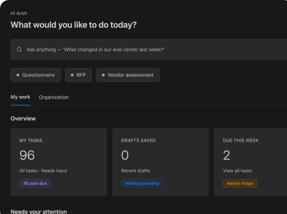
Task: Open the Drafts Saved card
Action: (161, 162)
